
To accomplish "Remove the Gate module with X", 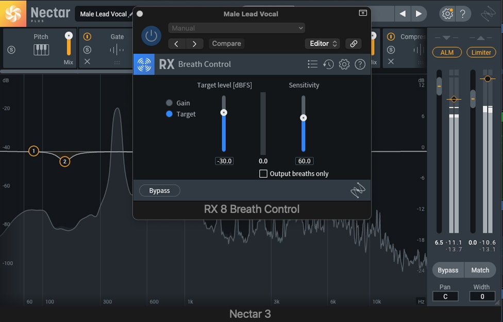I will (87, 62).
